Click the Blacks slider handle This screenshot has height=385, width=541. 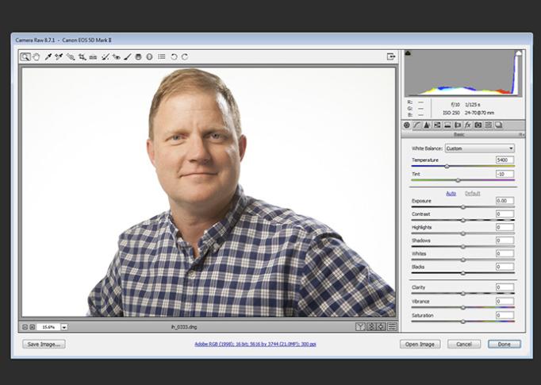(463, 273)
